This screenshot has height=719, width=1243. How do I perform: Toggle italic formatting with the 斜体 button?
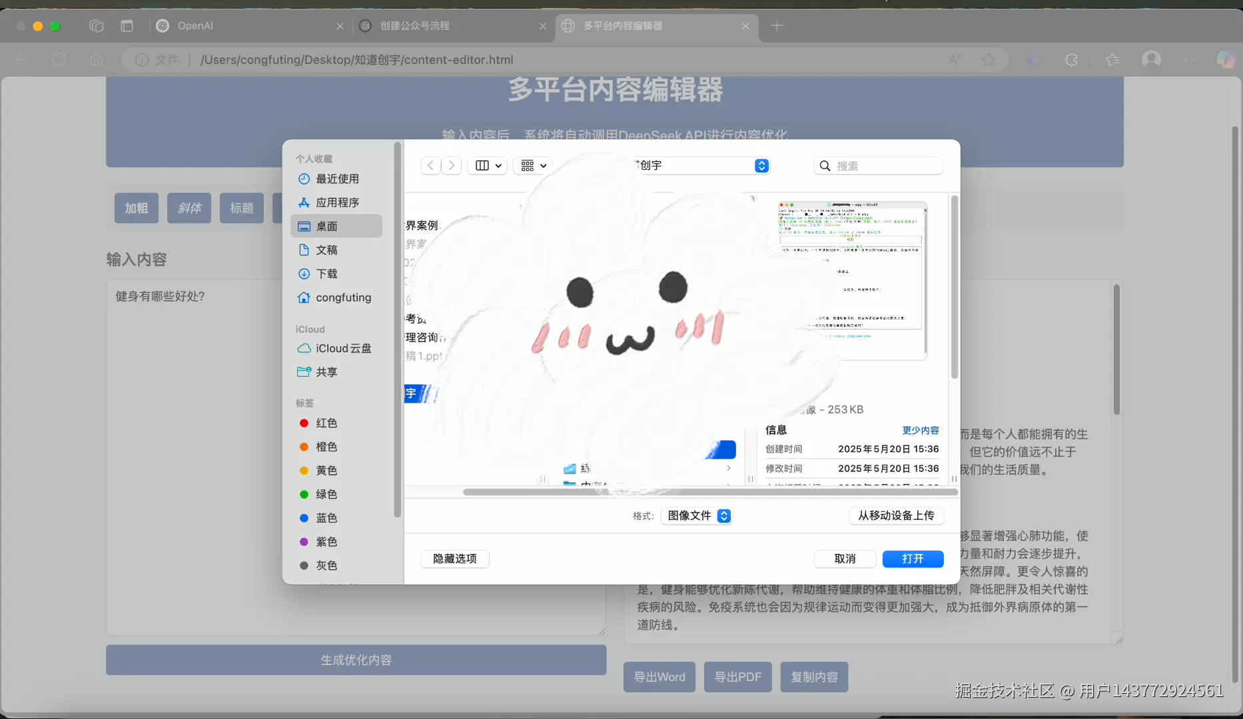189,208
